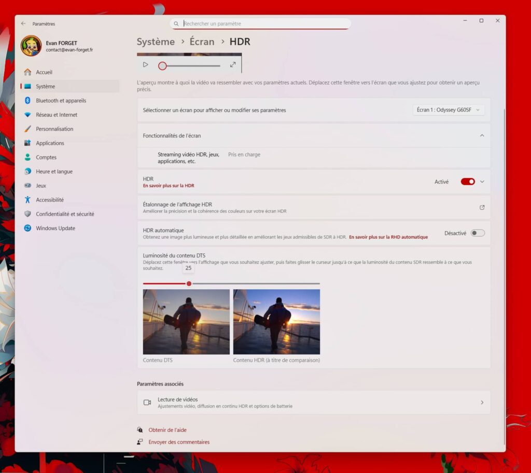Viewport: 531px width, 473px height.
Task: Enable the HDR automatique switch
Action: point(477,233)
